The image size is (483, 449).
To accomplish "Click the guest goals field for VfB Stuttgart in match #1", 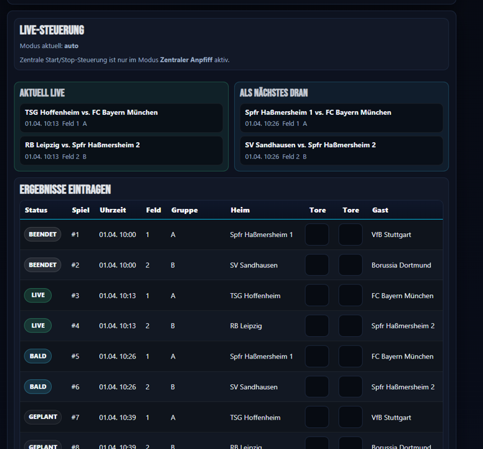I will (x=350, y=235).
